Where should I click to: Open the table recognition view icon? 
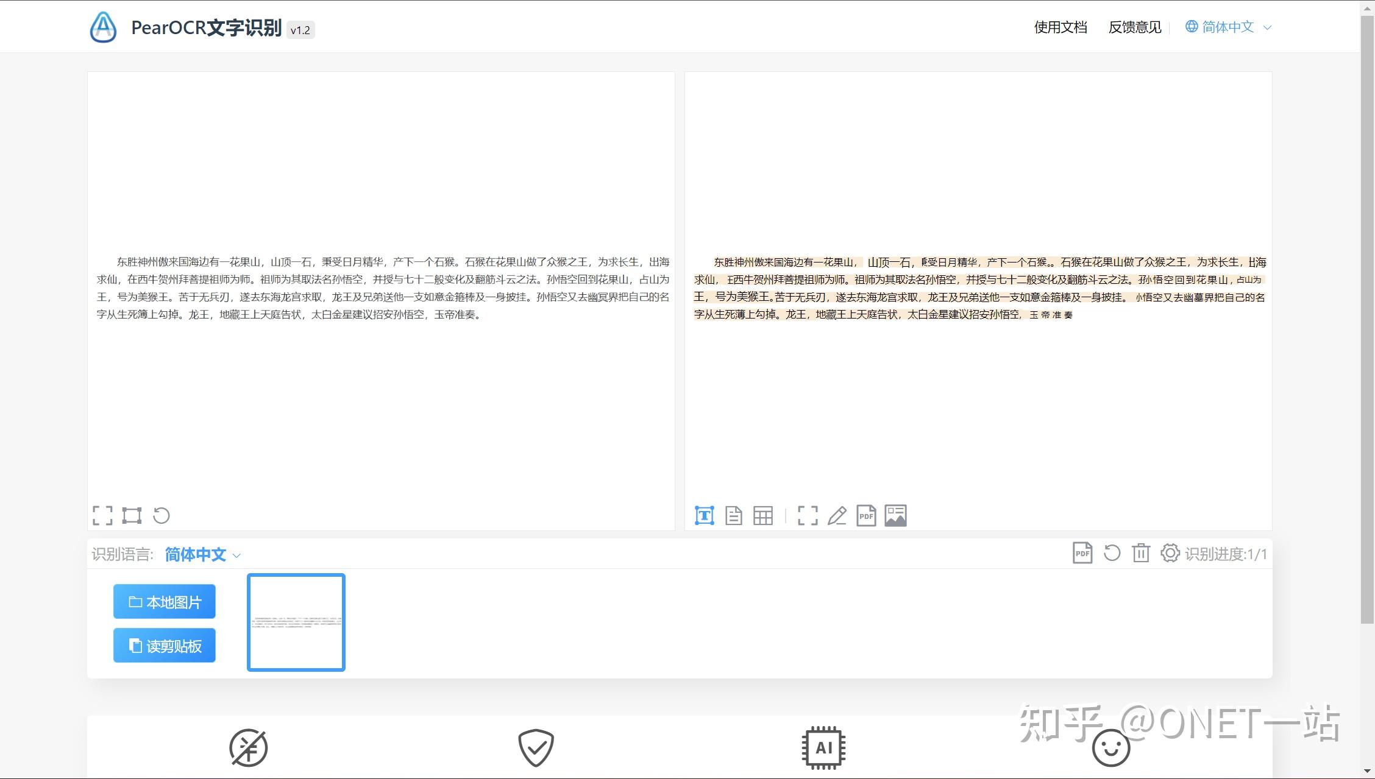763,515
